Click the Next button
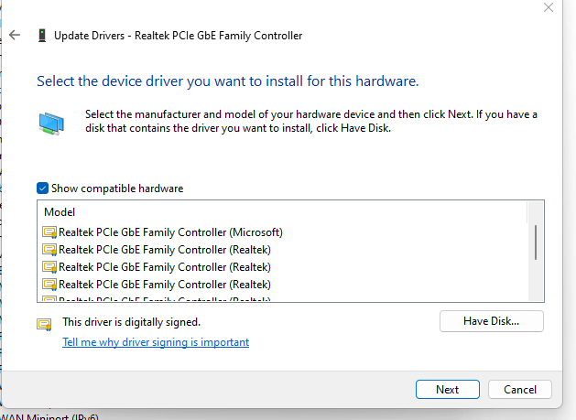576x420 pixels. click(x=448, y=390)
